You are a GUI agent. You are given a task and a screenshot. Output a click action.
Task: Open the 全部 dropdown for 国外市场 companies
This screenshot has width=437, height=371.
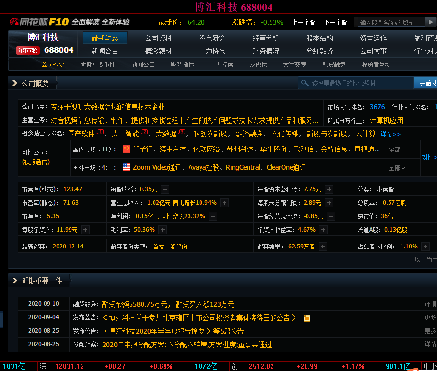[x=397, y=168]
